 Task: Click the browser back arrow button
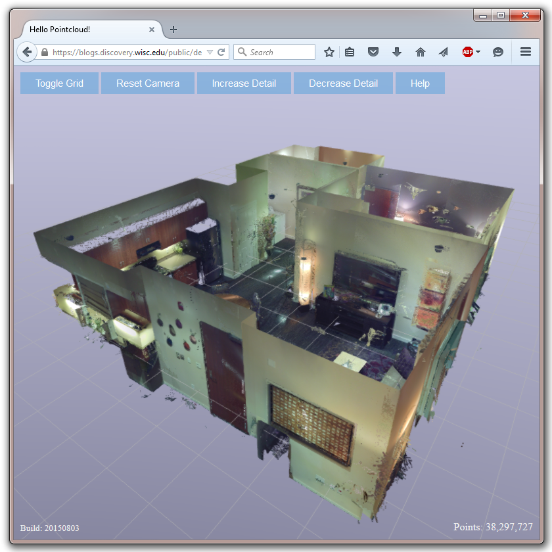pos(27,52)
